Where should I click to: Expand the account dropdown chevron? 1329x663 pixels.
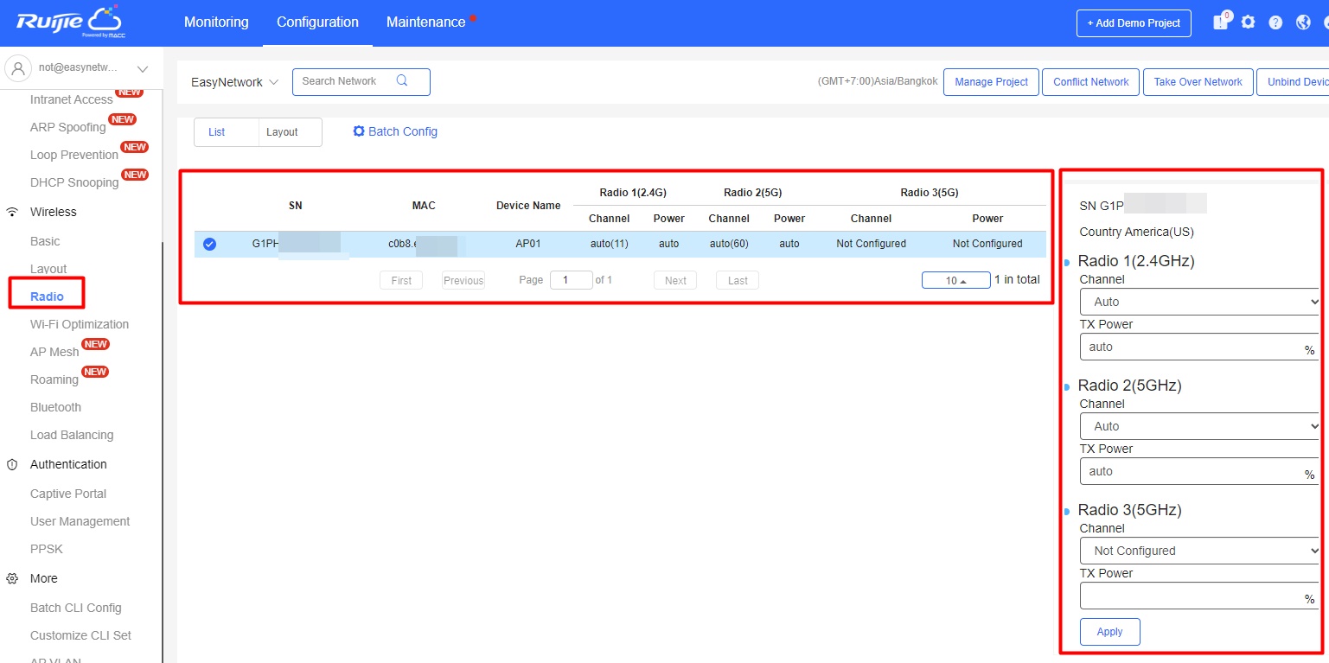point(143,68)
